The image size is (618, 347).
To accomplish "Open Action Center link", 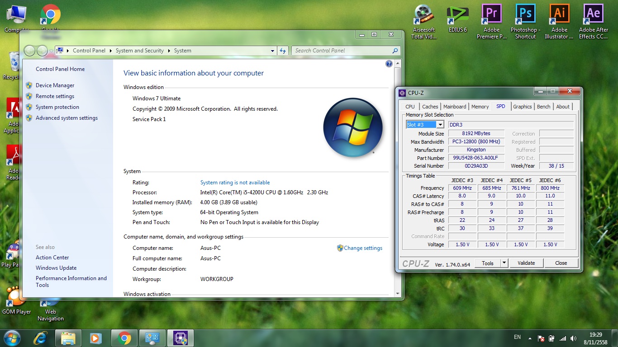I will pyautogui.click(x=52, y=258).
